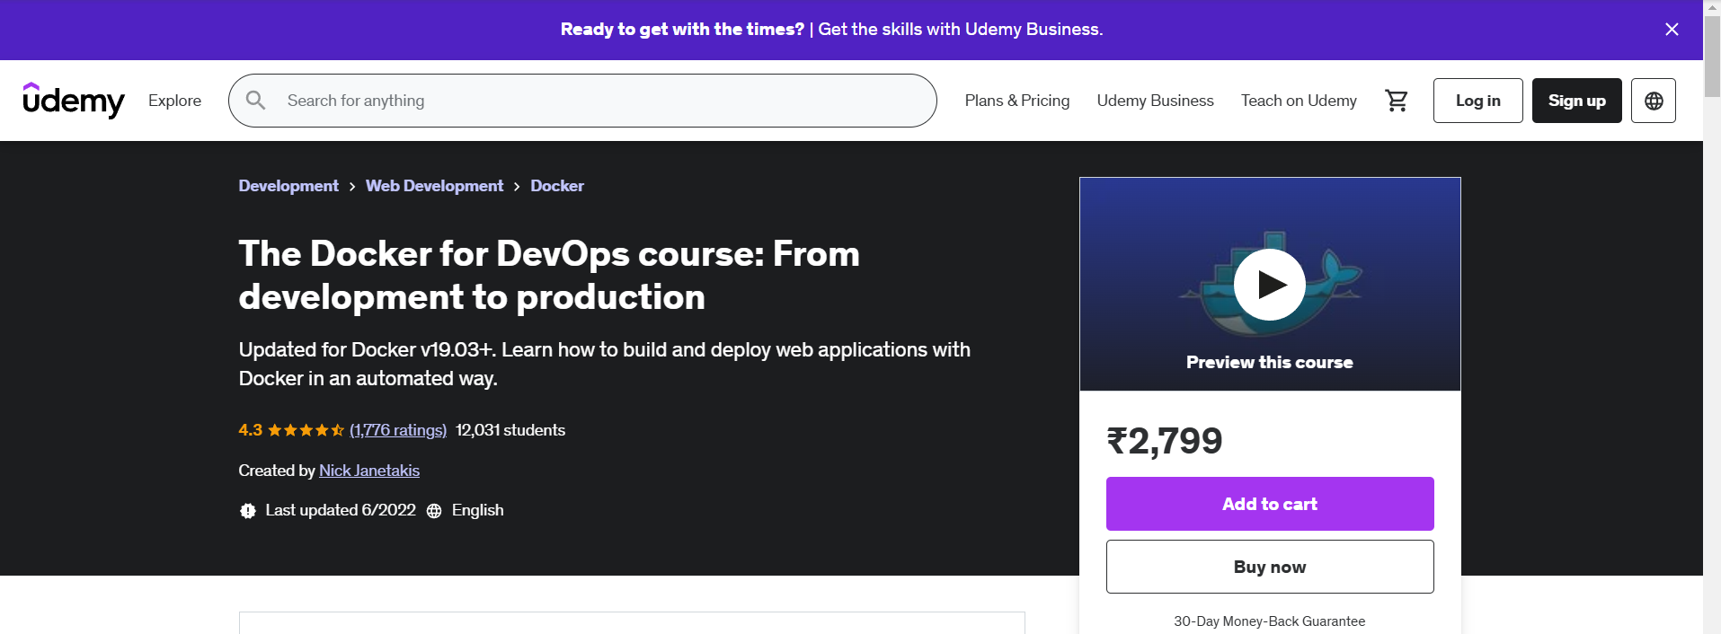
Task: Open Udemy Business page
Action: click(1155, 101)
